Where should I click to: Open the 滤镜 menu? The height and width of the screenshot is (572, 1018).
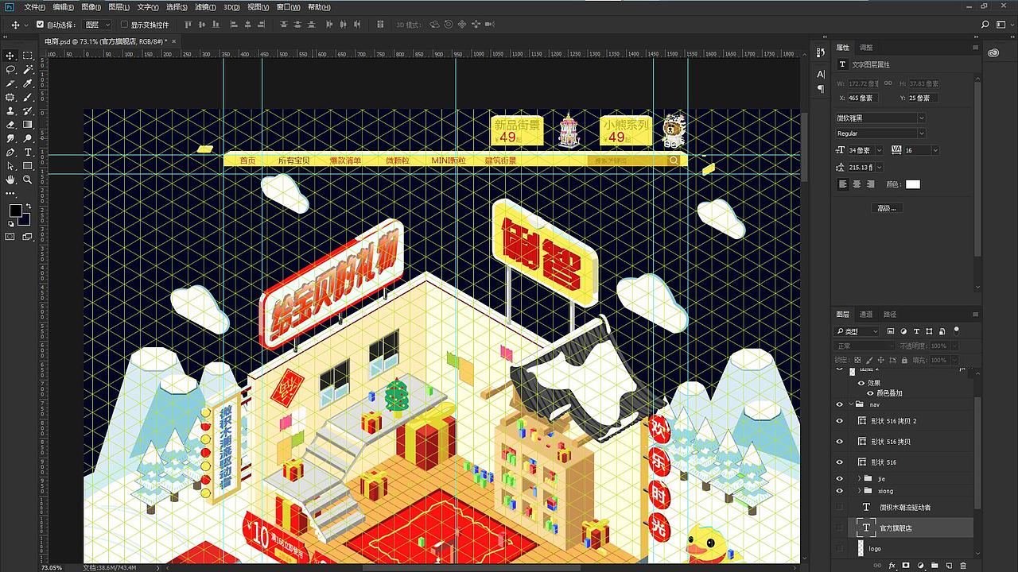[x=205, y=7]
